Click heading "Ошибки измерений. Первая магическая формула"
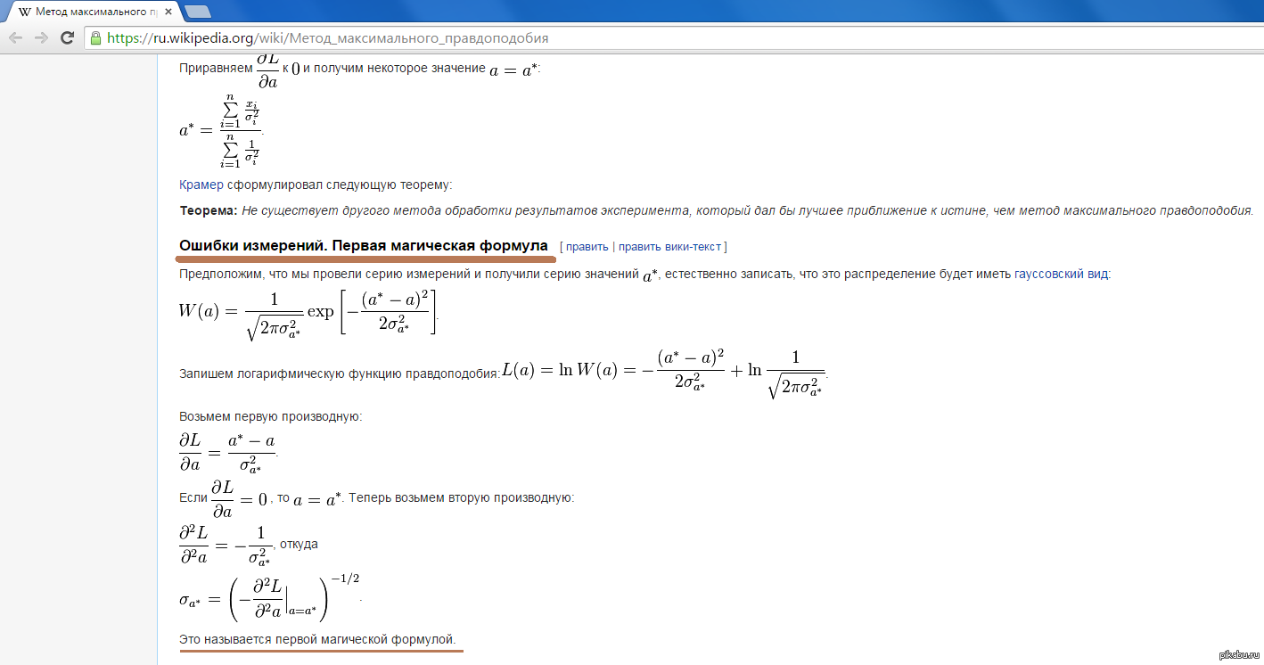The width and height of the screenshot is (1264, 665). tap(363, 245)
